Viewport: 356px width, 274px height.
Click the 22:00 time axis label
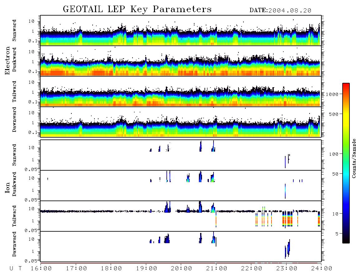click(252, 269)
